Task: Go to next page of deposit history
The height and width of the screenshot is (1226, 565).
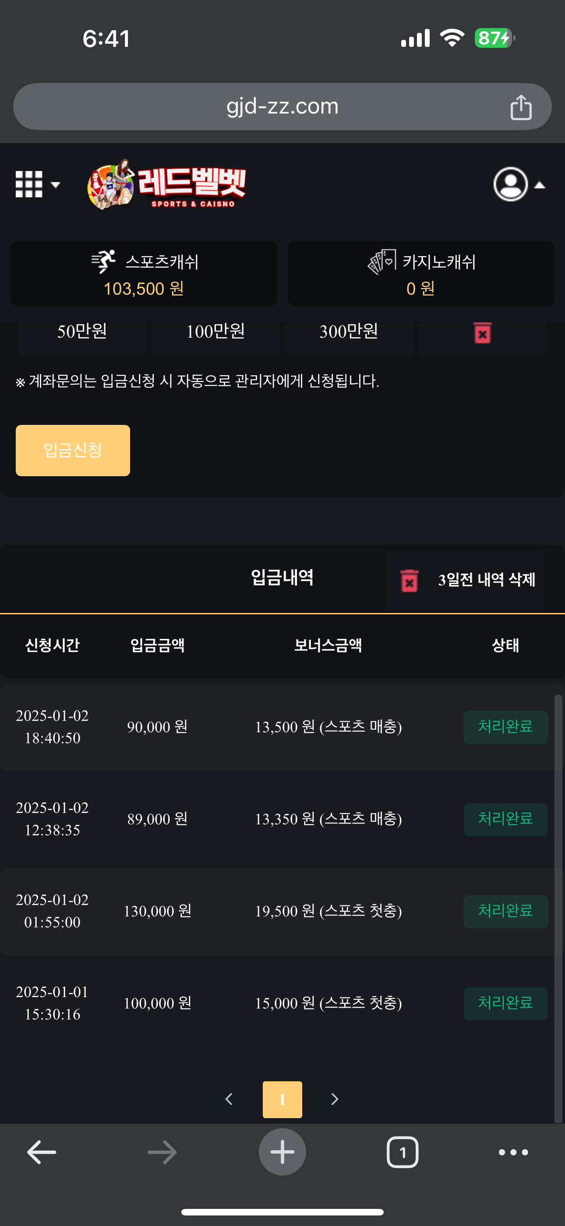Action: pyautogui.click(x=334, y=1099)
